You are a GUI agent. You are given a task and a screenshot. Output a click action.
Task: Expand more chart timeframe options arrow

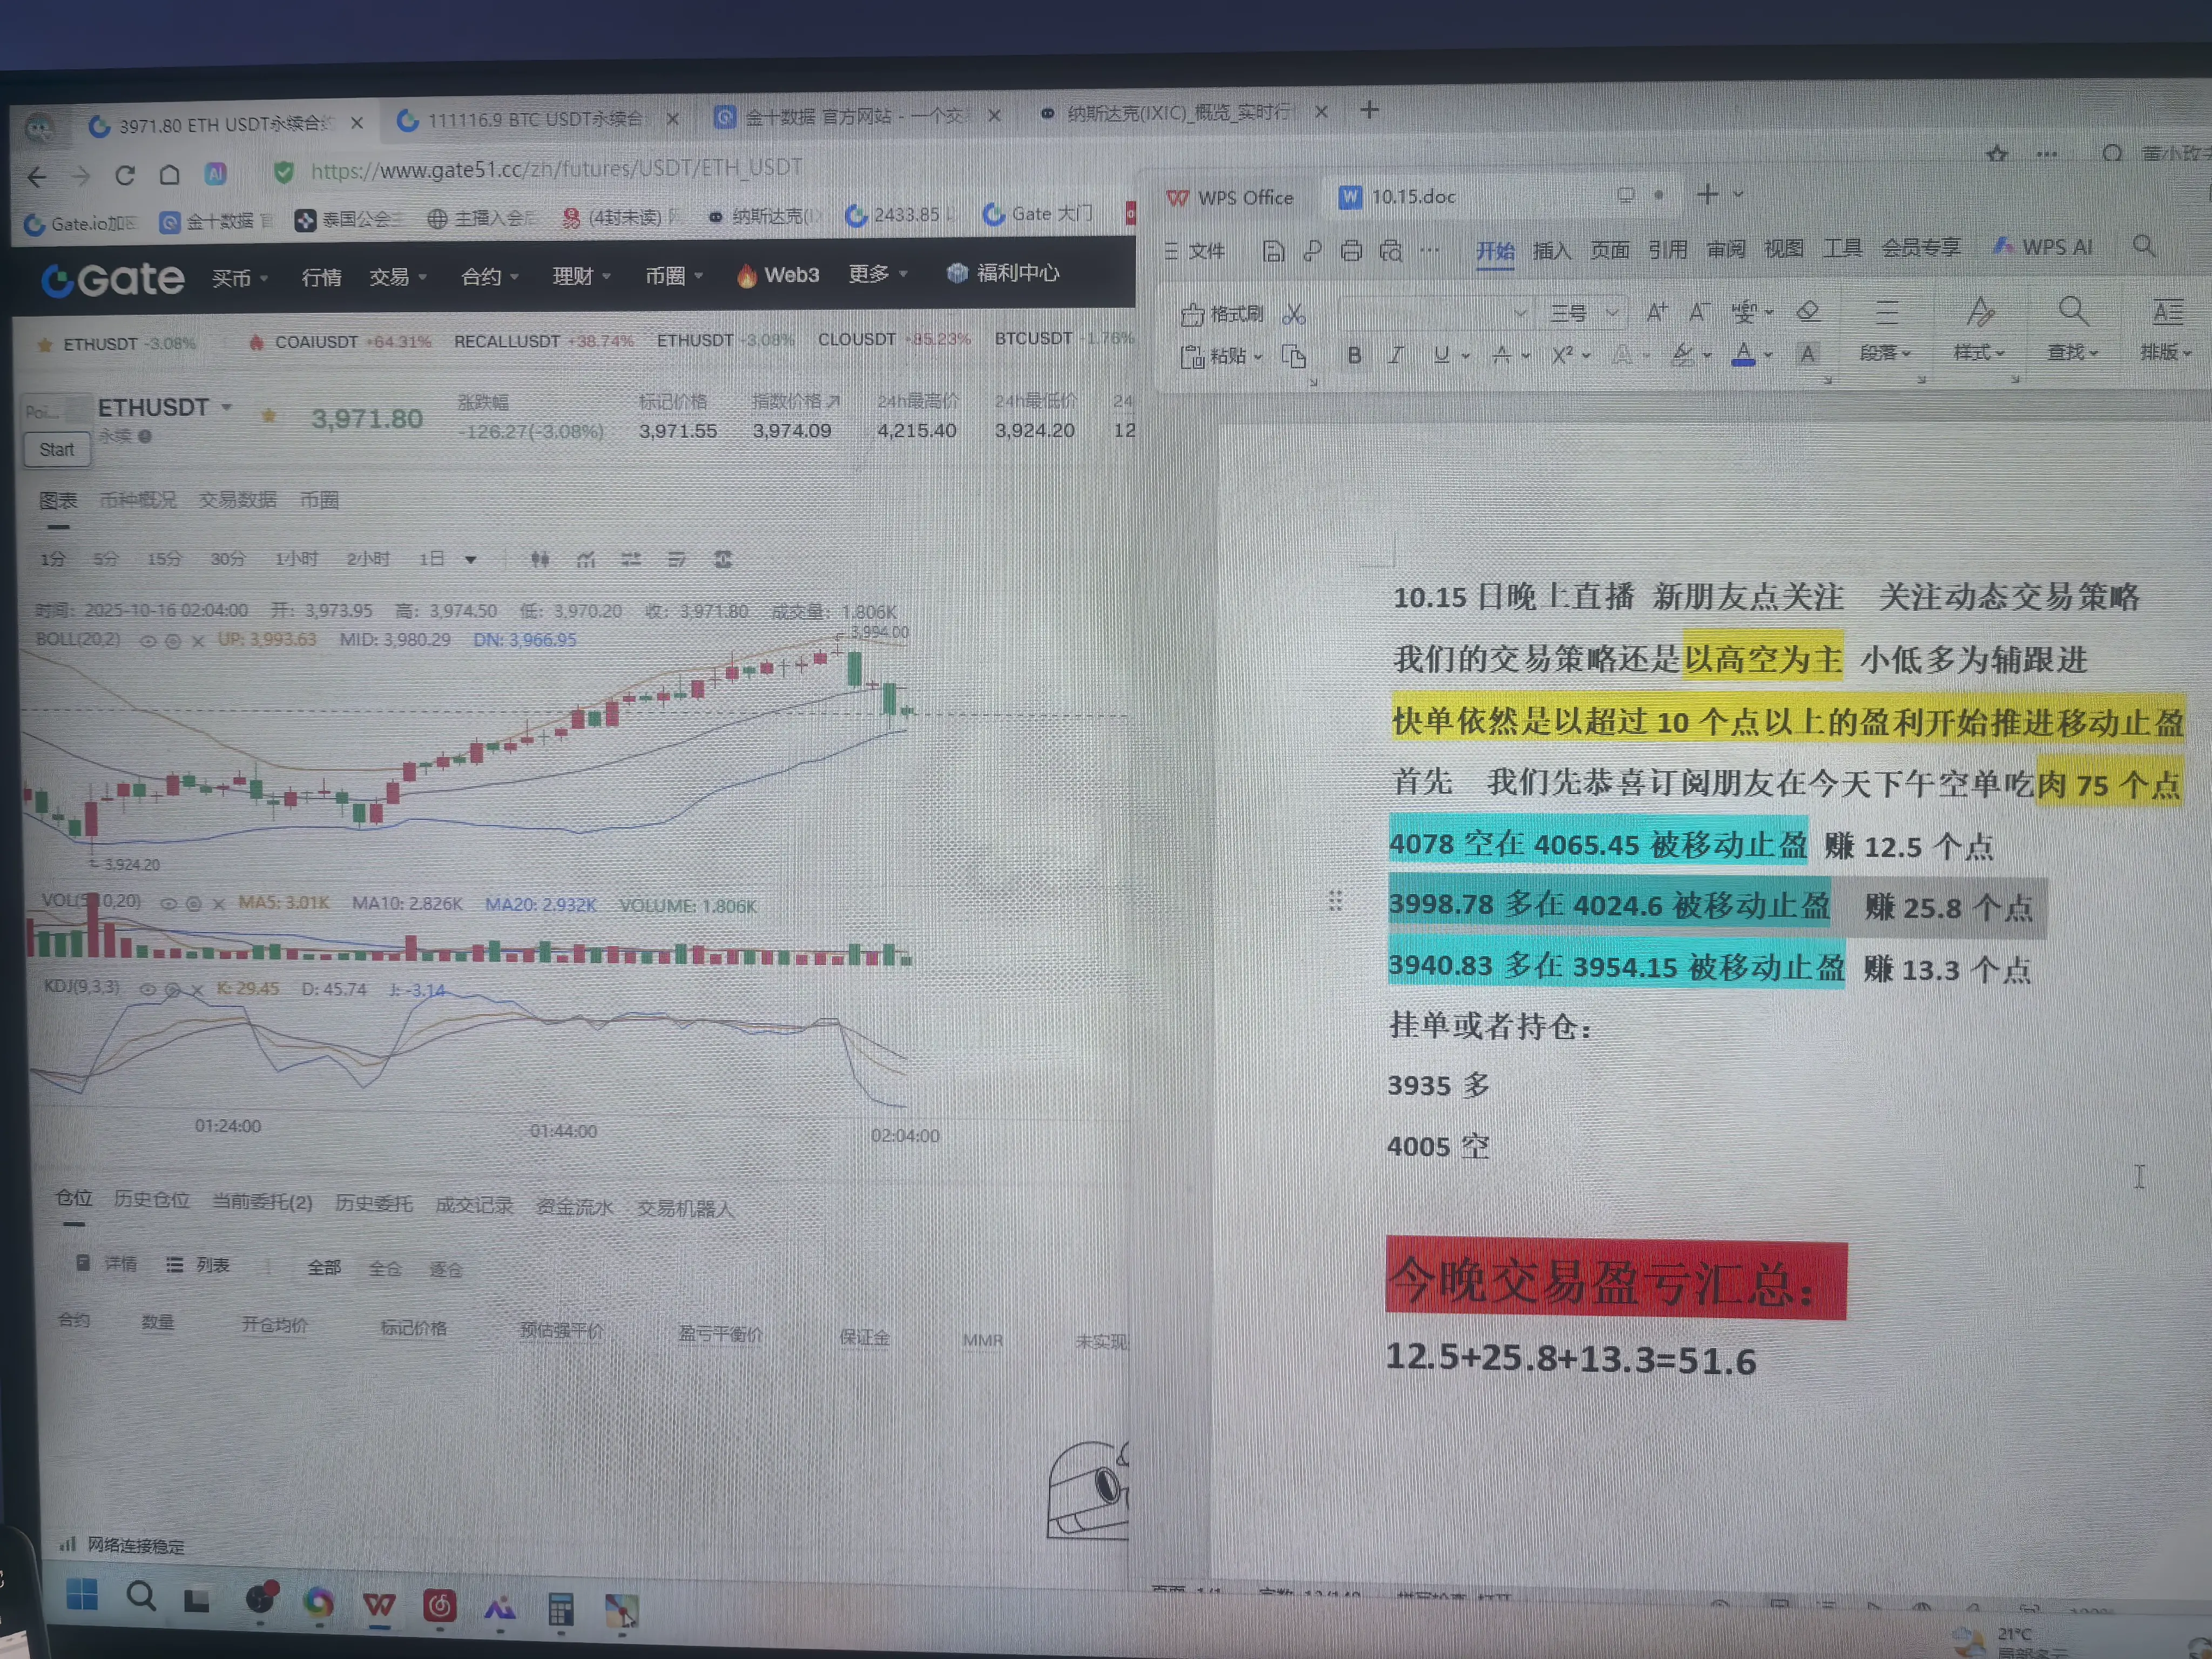click(471, 560)
